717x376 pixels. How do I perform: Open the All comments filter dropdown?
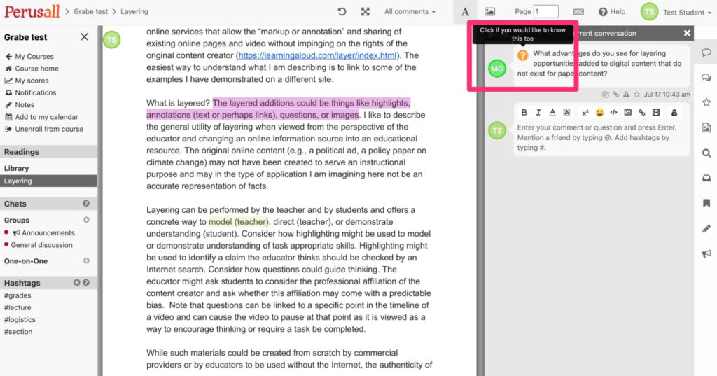[410, 12]
